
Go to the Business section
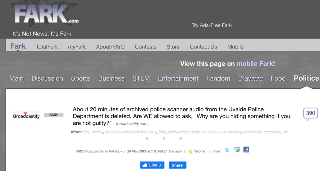tap(111, 78)
